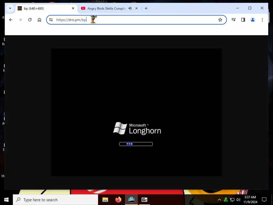Viewport: 273px width, 205px height.
Task: Maximize the browser window
Action: coord(250,8)
